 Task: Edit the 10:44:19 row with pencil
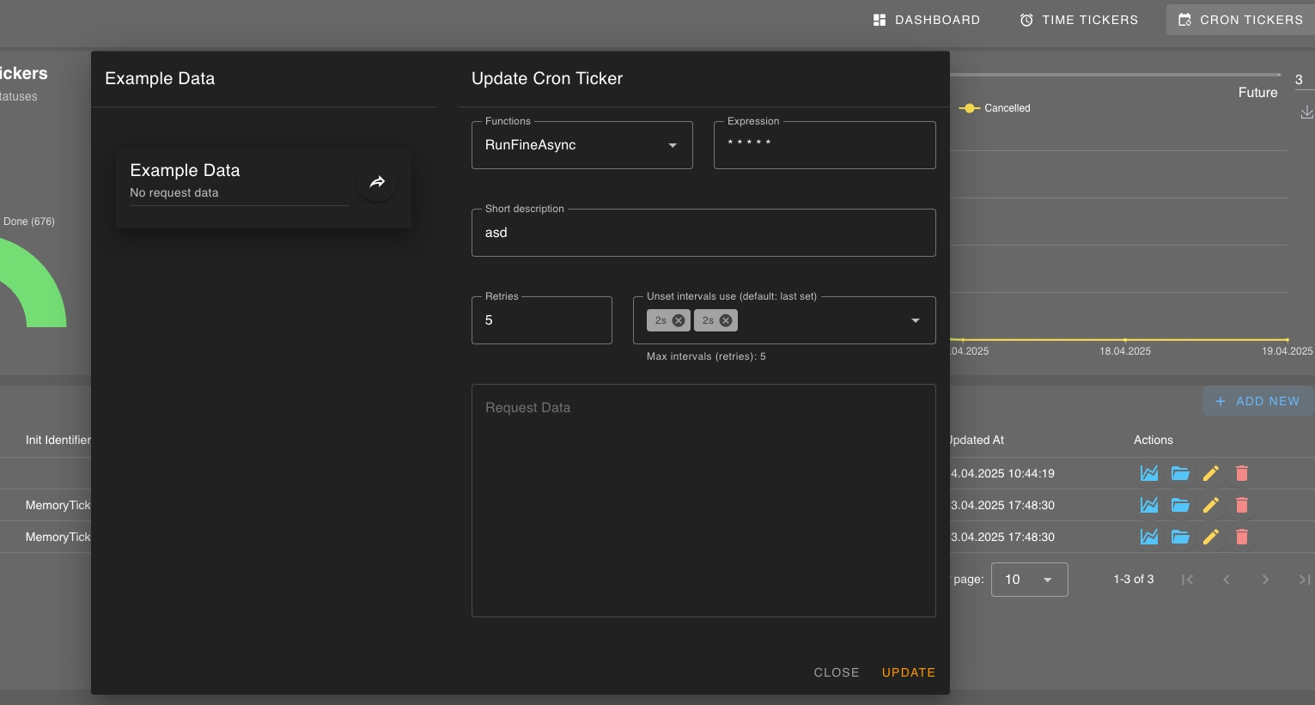[x=1211, y=473]
